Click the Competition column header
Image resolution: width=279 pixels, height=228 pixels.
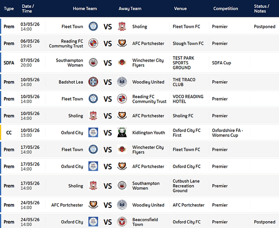pyautogui.click(x=226, y=9)
